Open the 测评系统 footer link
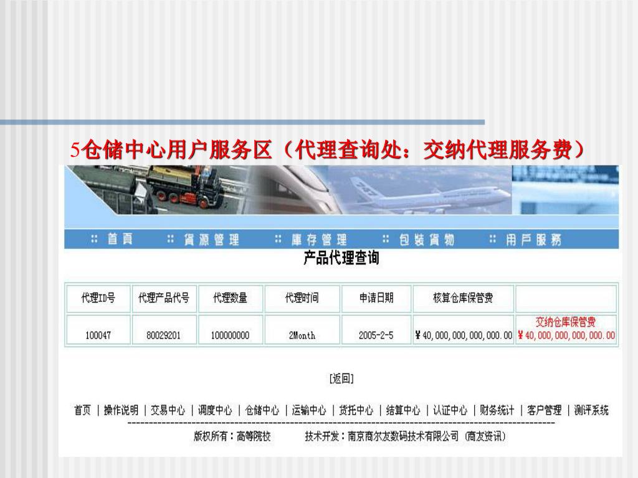 (591, 410)
